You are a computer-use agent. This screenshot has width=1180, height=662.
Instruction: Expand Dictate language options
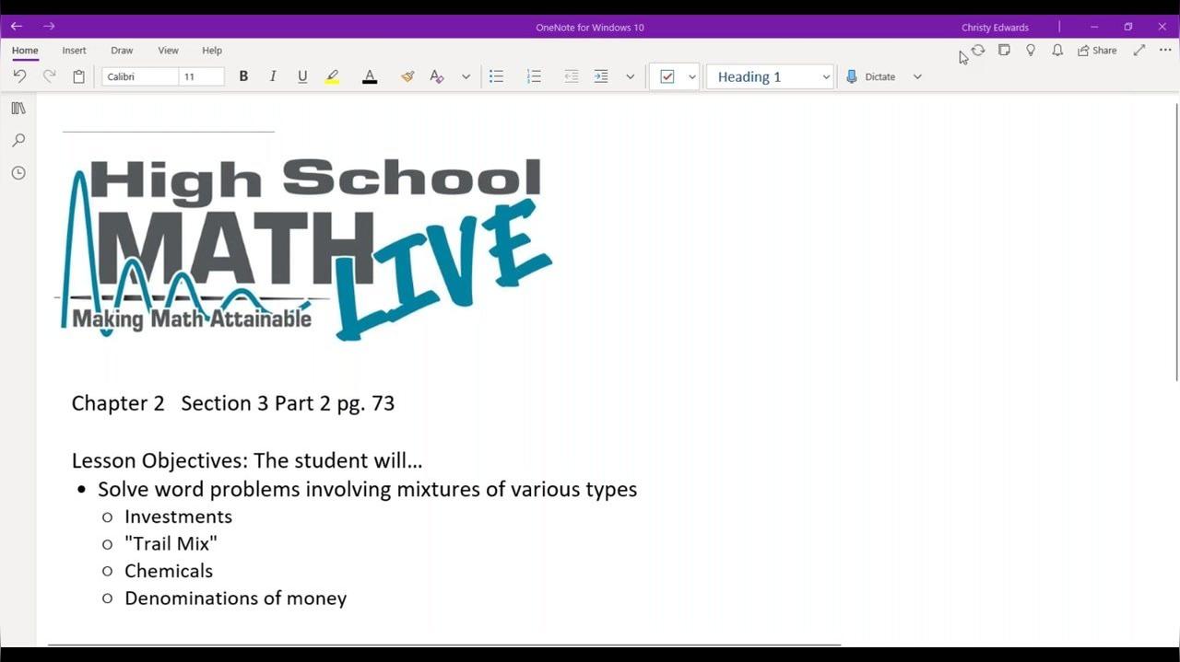coord(917,76)
